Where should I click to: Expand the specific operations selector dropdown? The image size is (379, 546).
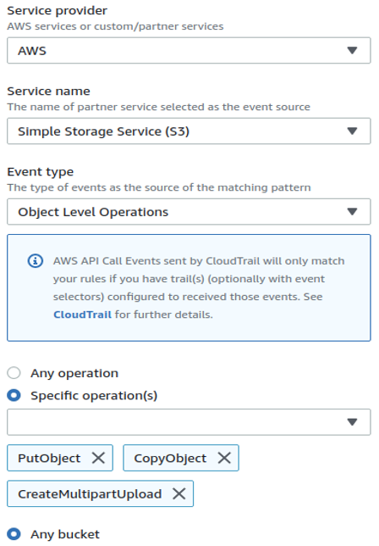click(189, 422)
